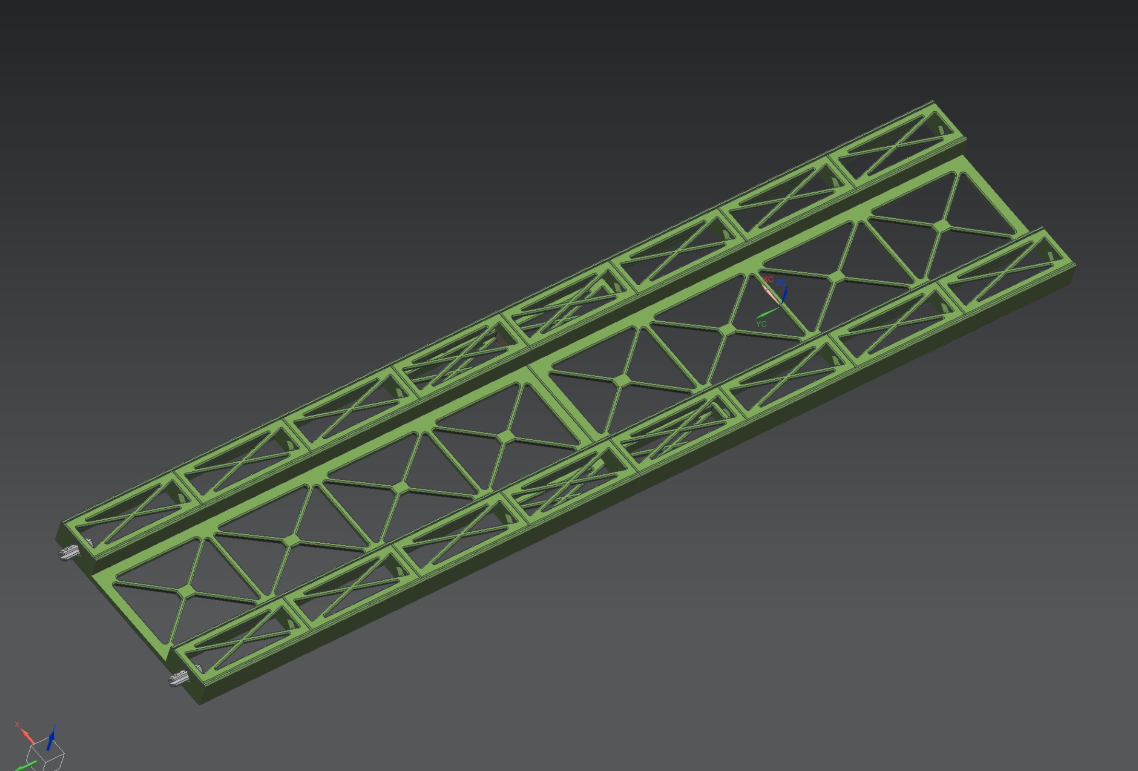Click the green YC axis label
The width and height of the screenshot is (1138, 771).
(761, 324)
